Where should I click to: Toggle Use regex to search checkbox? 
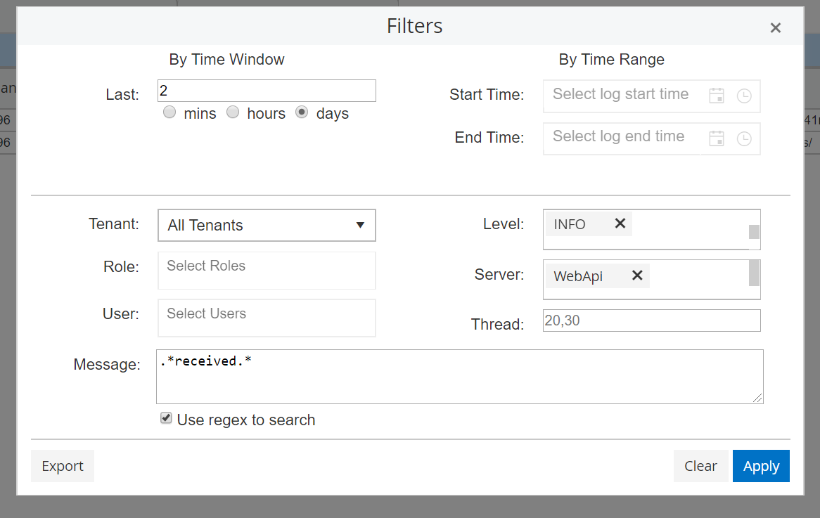point(166,419)
